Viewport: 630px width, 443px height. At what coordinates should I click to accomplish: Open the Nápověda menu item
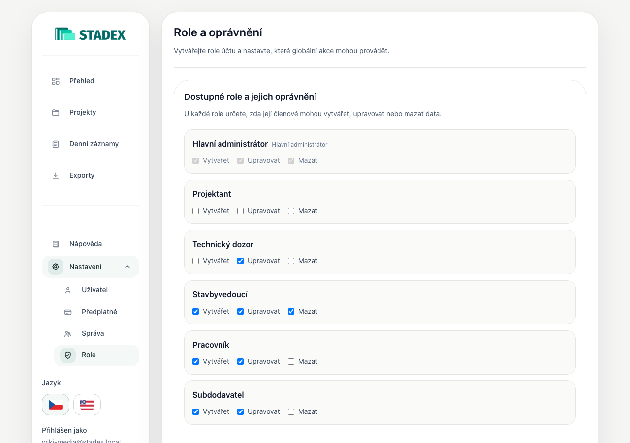(91, 244)
